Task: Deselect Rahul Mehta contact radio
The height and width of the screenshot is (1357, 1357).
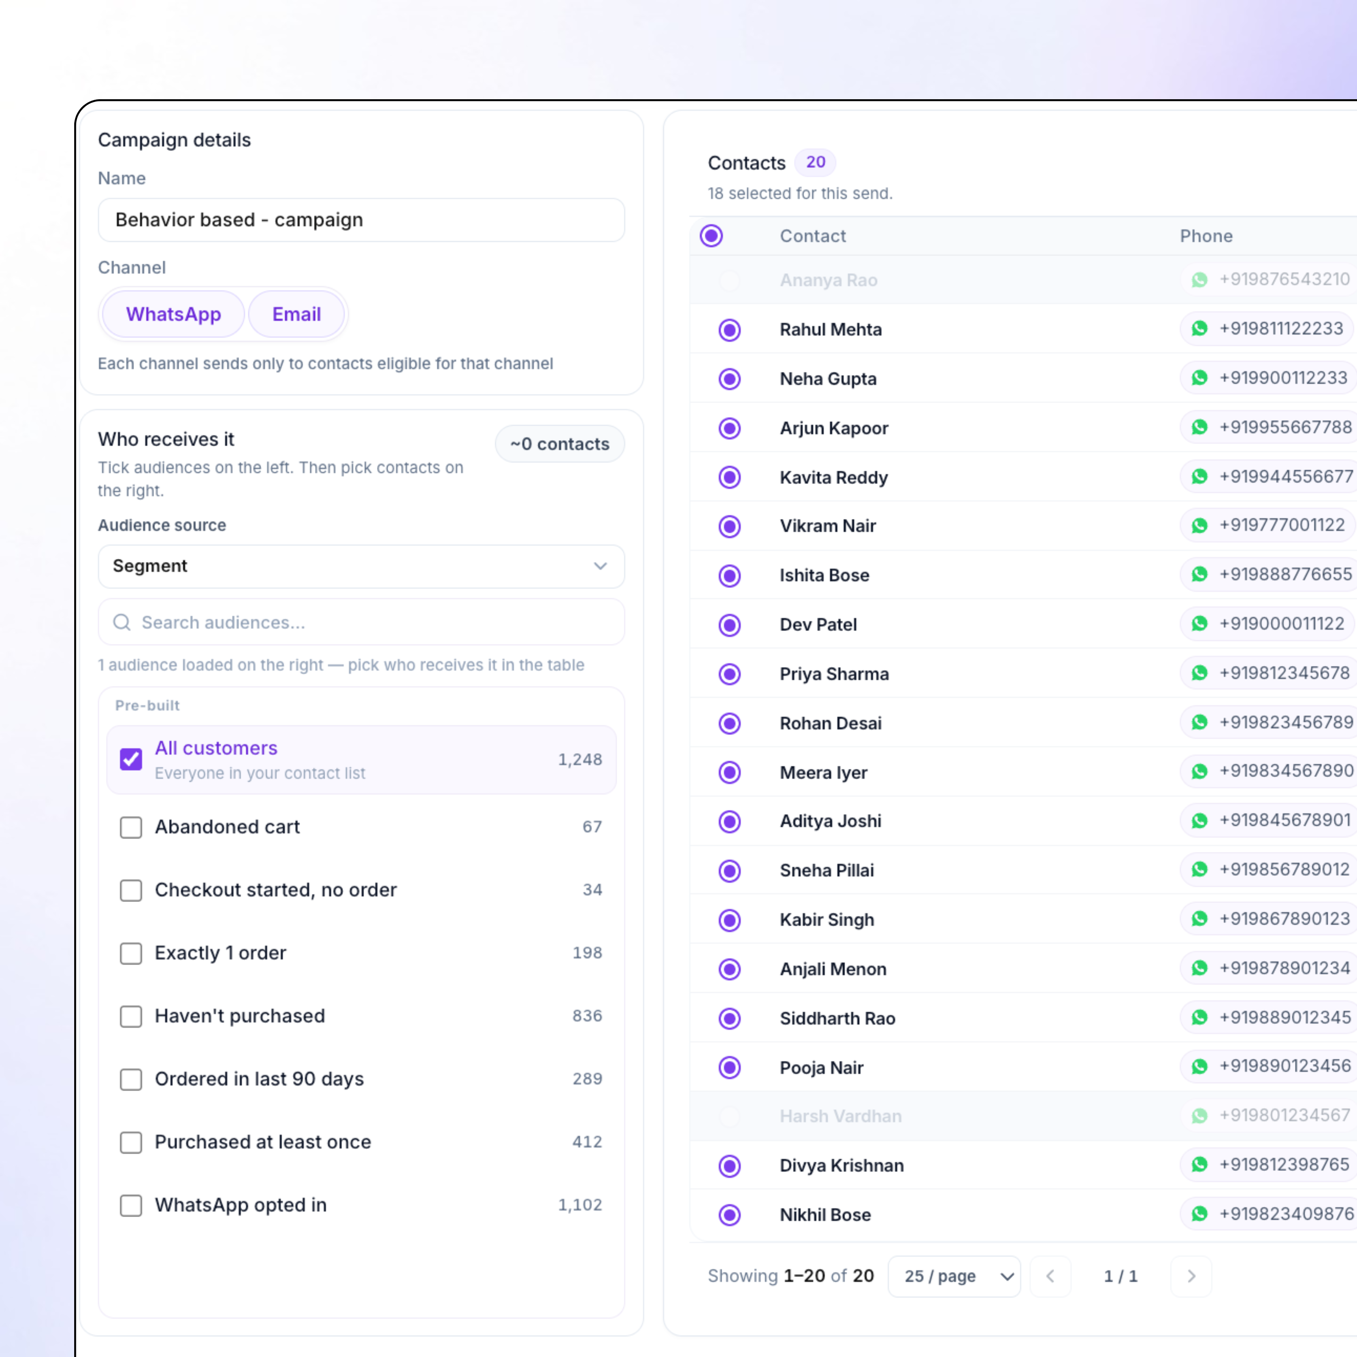Action: pos(730,330)
